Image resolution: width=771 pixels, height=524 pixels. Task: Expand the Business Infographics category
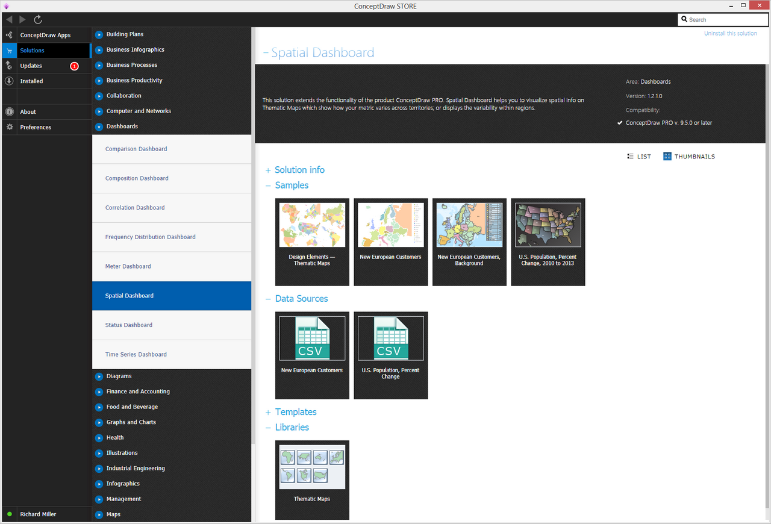tap(99, 50)
